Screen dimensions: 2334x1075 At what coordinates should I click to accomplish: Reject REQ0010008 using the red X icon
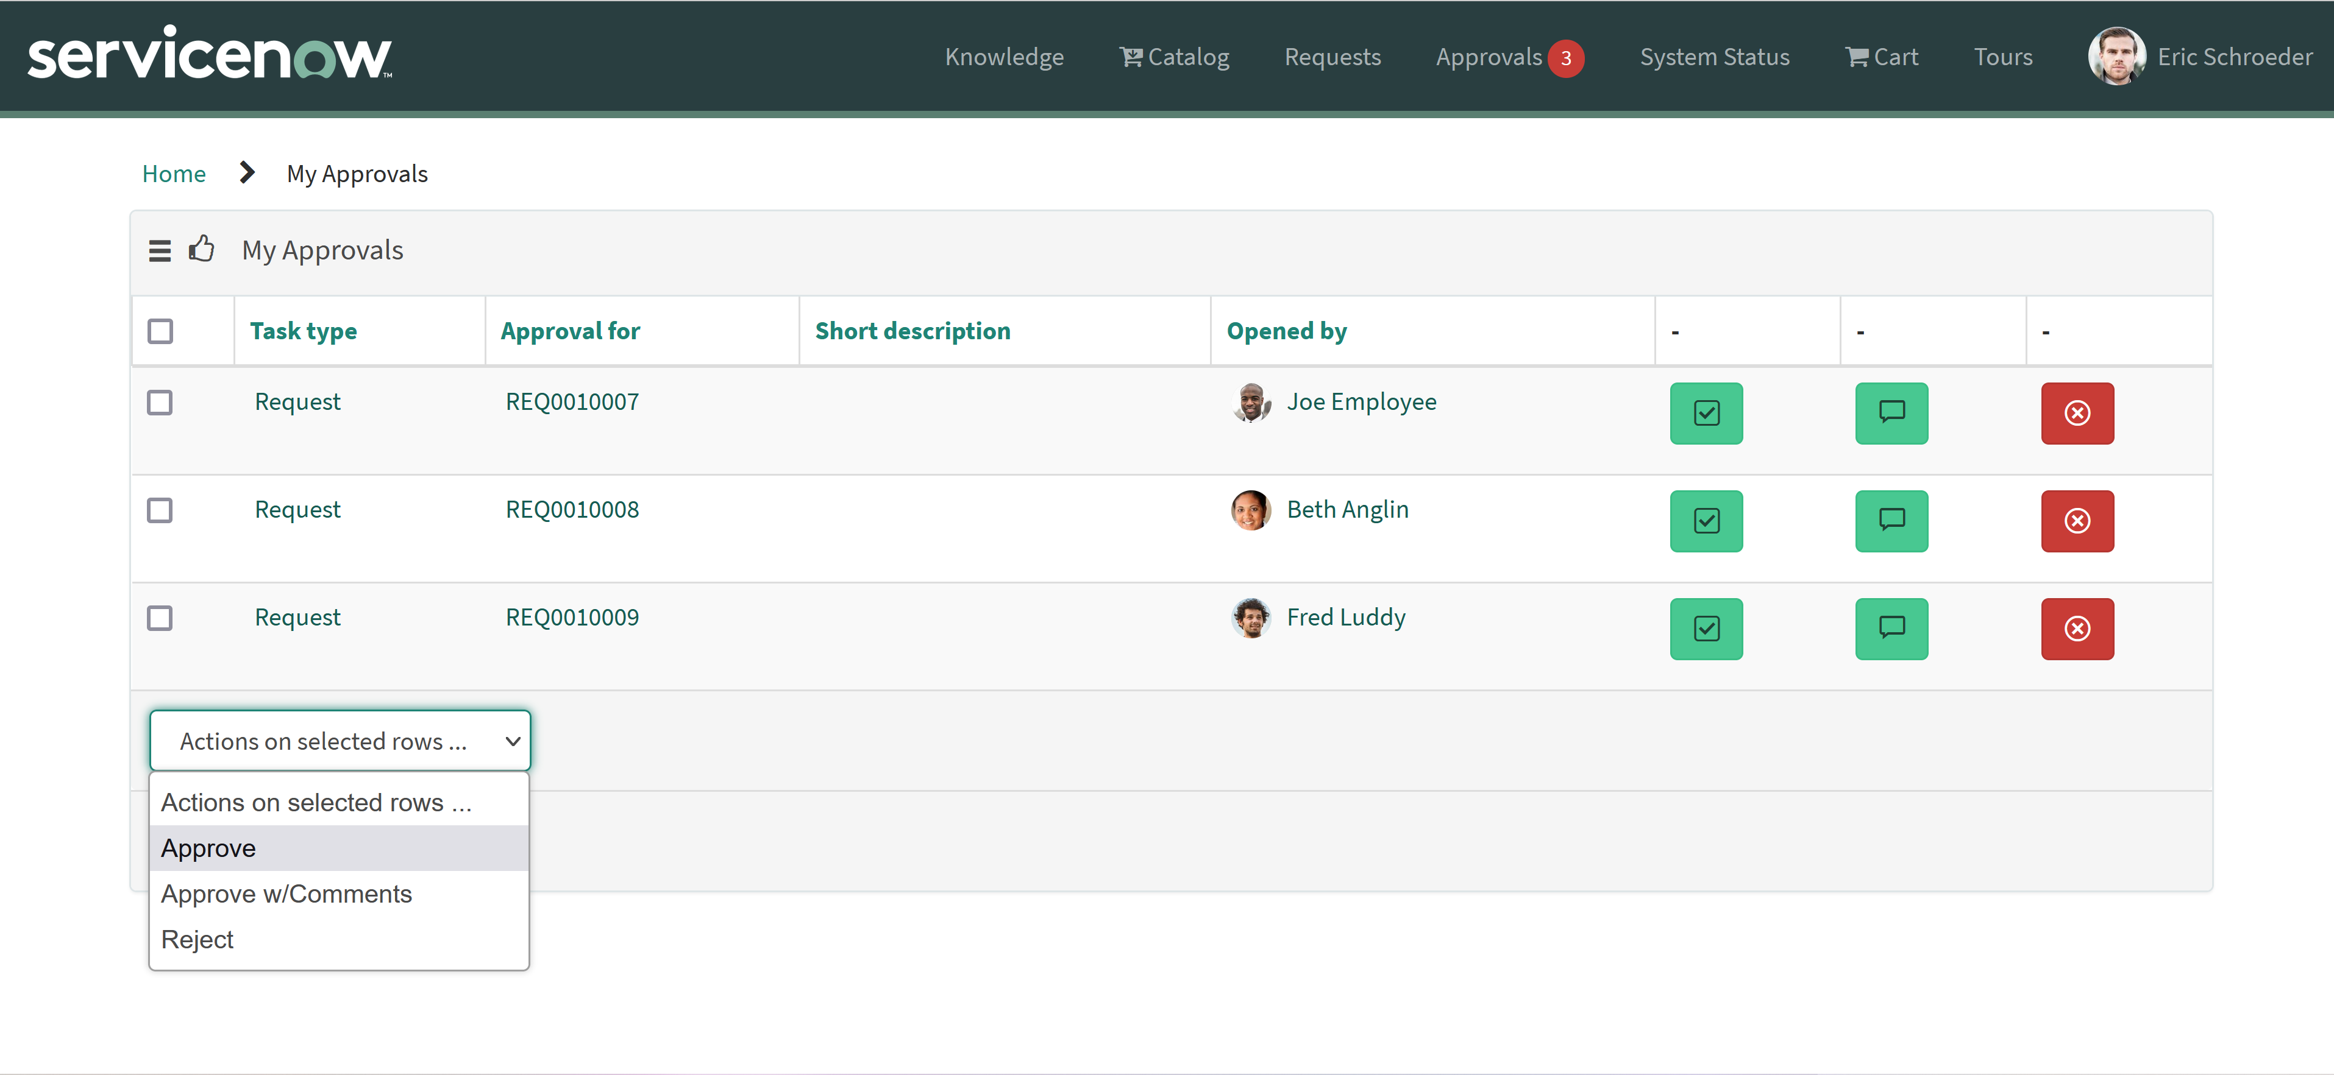(x=2077, y=521)
